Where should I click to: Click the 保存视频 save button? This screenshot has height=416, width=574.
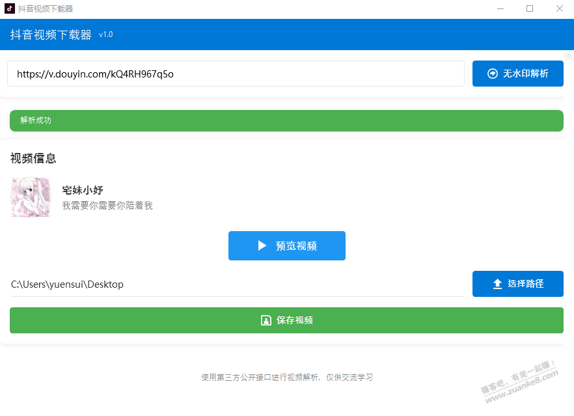[x=286, y=320]
